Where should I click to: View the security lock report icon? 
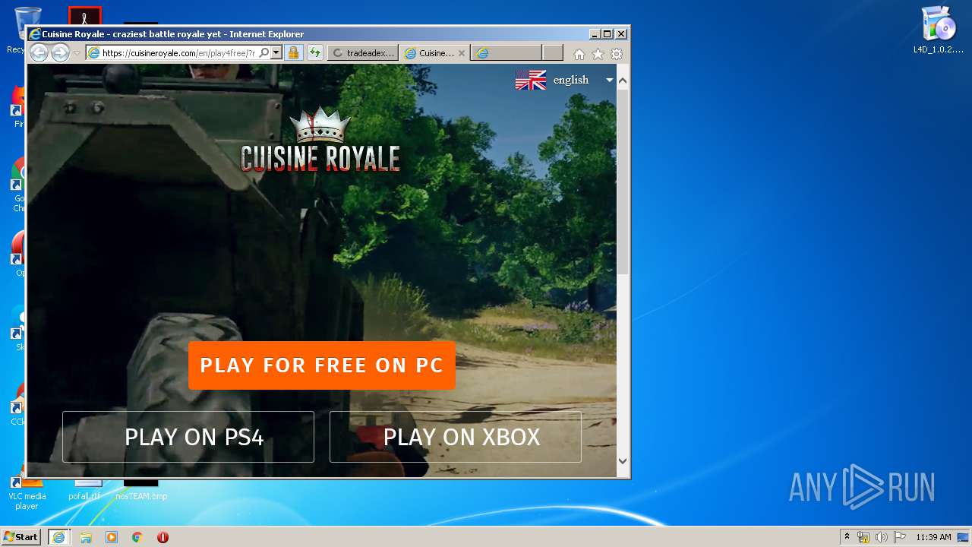click(293, 53)
